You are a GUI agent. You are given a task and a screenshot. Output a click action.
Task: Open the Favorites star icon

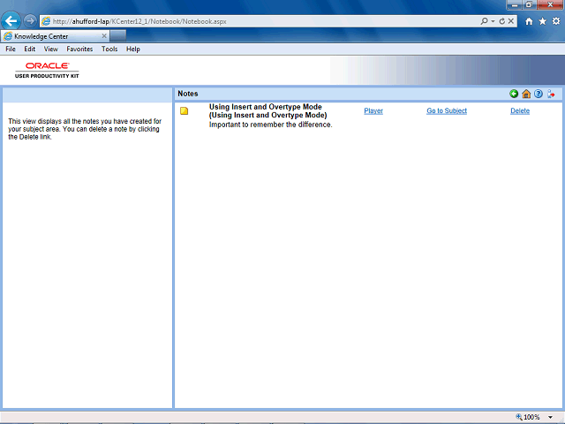pos(543,21)
